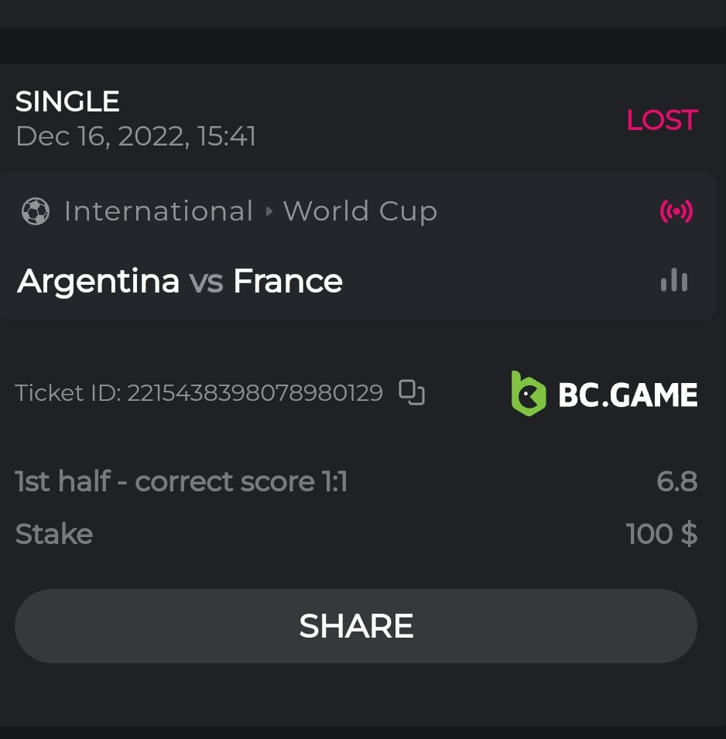Tap the pink live broadcast icon

click(x=676, y=210)
